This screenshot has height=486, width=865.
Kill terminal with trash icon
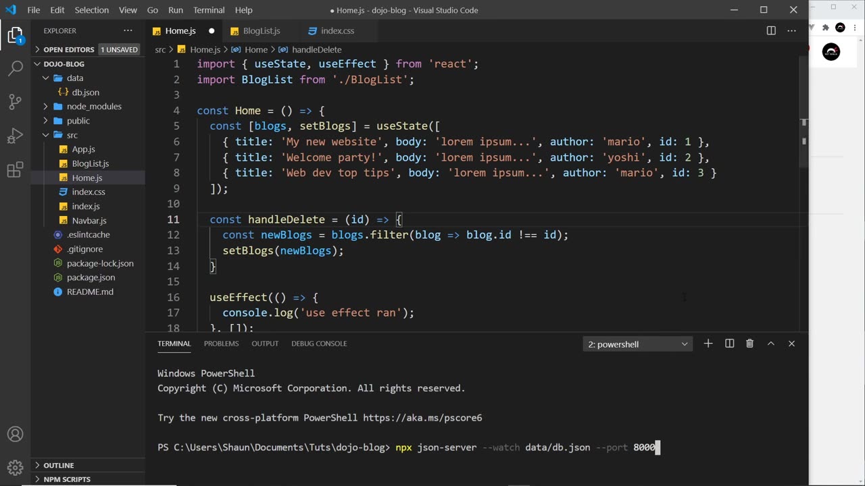pyautogui.click(x=749, y=344)
